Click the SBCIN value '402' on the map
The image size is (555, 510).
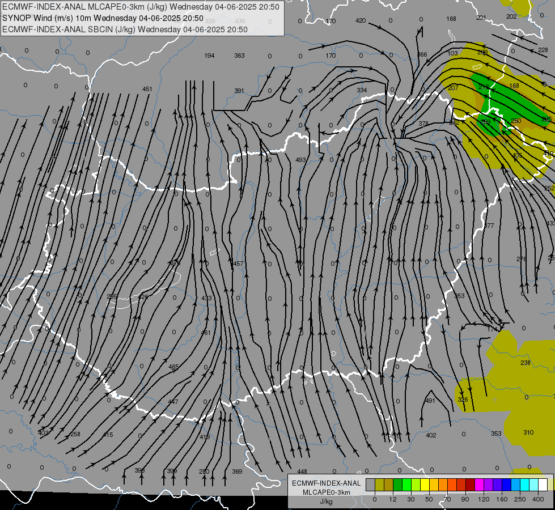431,436
